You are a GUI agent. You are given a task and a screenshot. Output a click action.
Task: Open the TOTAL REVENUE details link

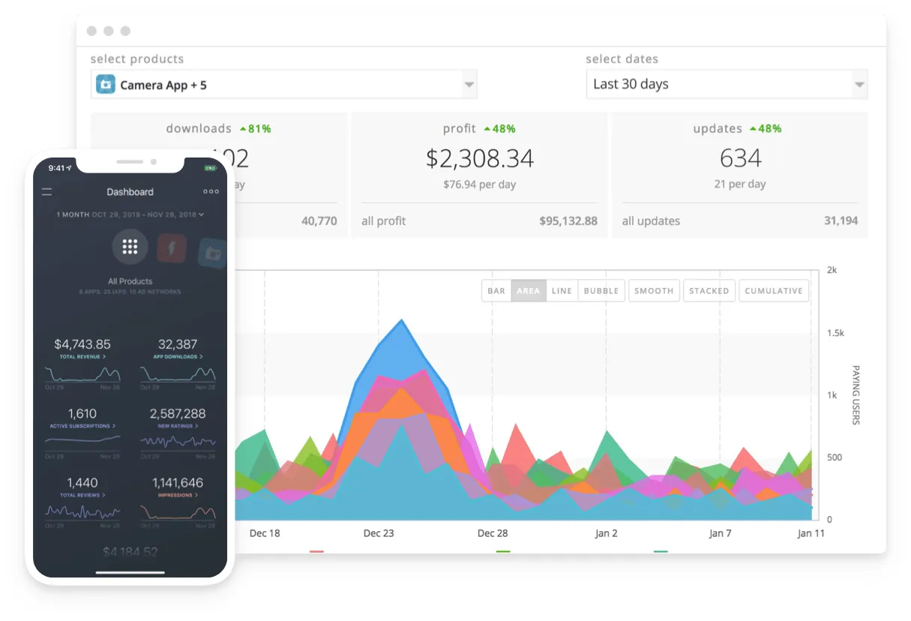82,357
